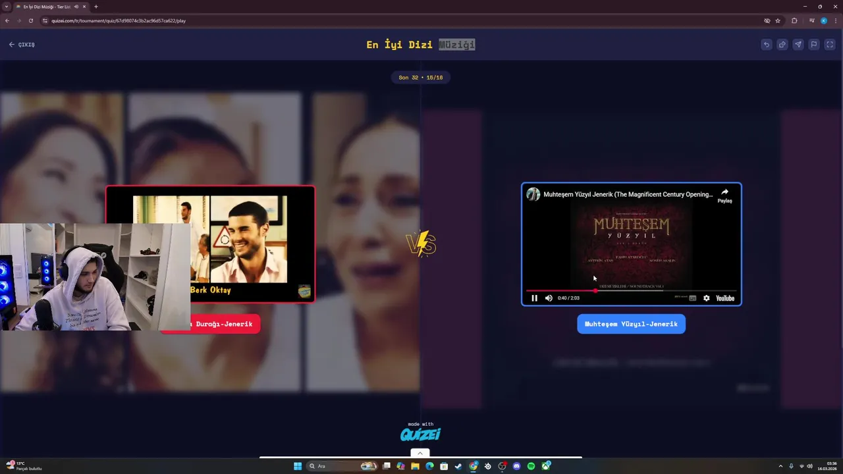The height and width of the screenshot is (474, 843).
Task: Open YouTube player settings gear
Action: [707, 298]
